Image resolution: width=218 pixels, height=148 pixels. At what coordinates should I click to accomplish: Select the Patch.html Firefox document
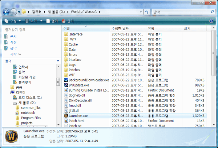tap(76, 121)
